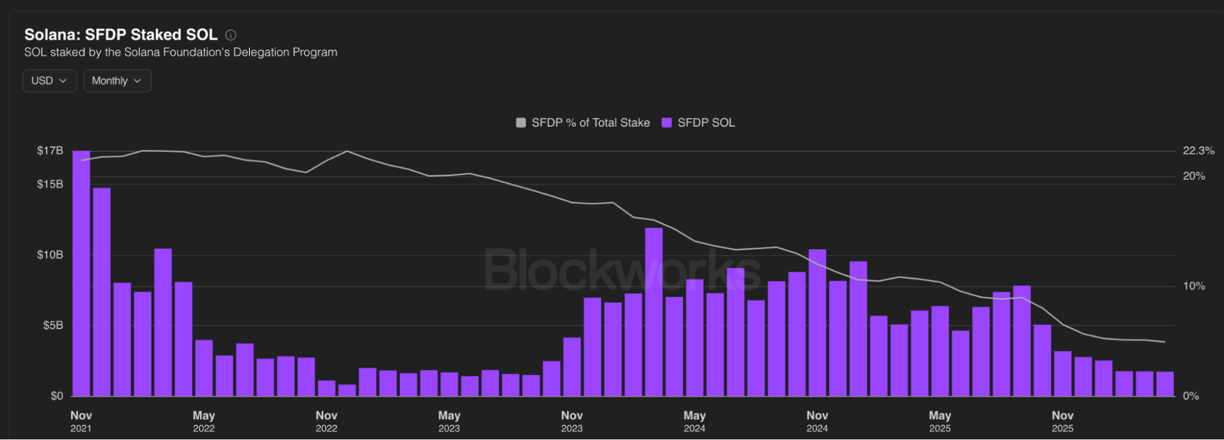Click the info icon beside SFDP Staked SOL title

pos(231,35)
